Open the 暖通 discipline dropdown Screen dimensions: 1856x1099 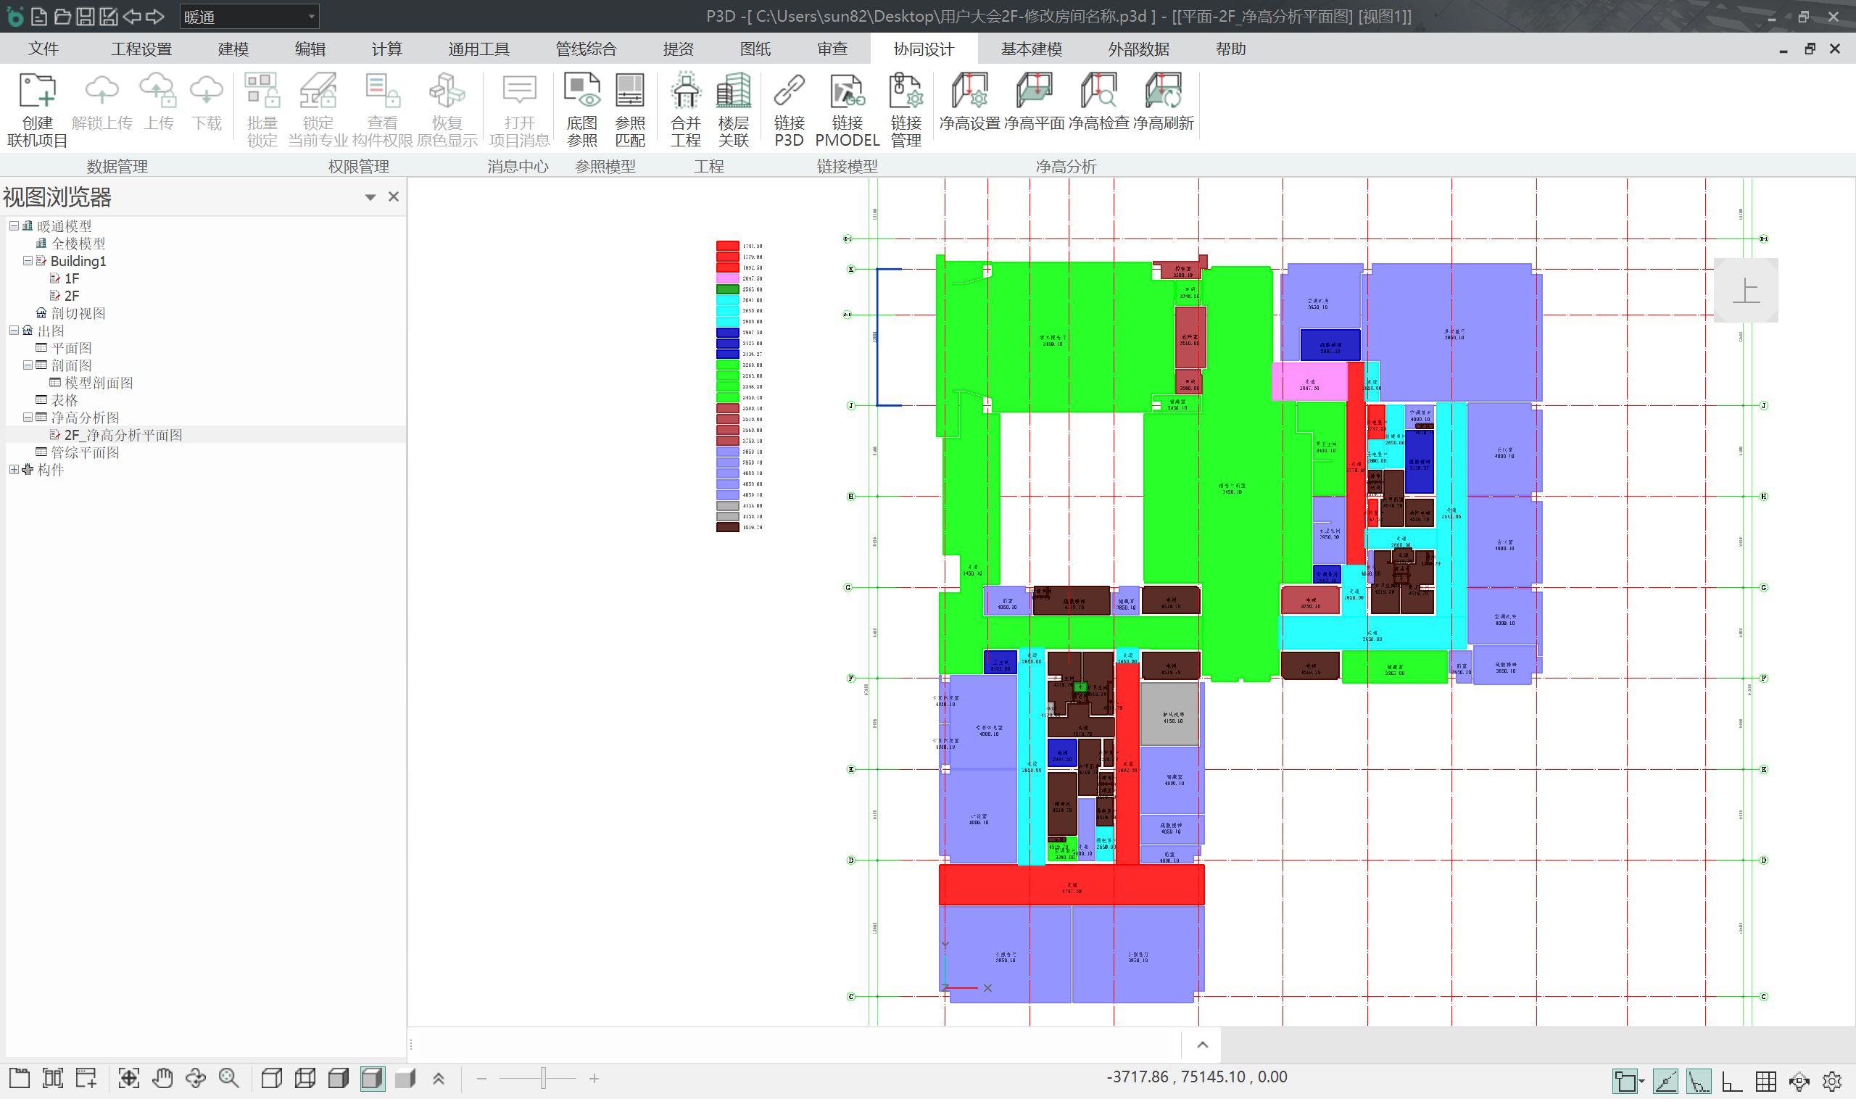tap(312, 16)
